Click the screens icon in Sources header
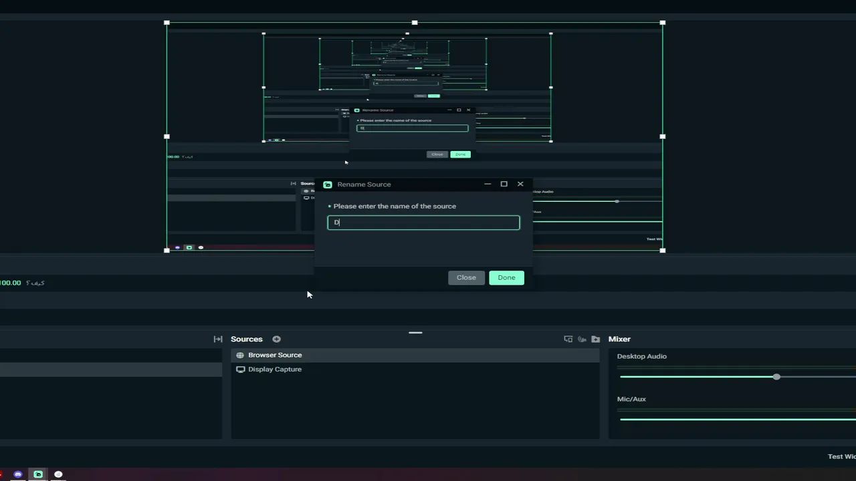Viewport: 856px width, 481px height. click(568, 339)
